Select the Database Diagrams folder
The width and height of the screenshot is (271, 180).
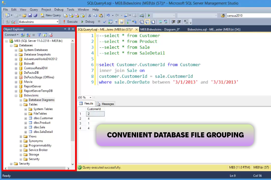tap(42, 100)
